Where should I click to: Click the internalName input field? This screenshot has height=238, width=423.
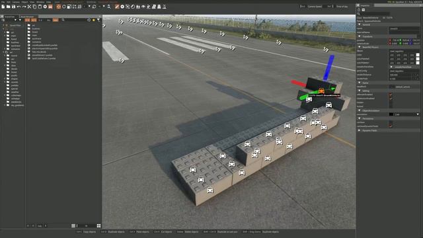[404, 32]
